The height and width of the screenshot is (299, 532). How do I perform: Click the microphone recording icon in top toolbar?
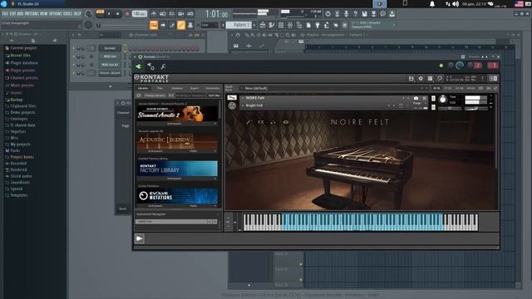[346, 14]
